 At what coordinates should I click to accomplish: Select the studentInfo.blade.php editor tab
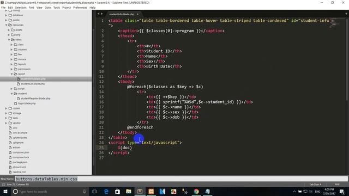122,14
